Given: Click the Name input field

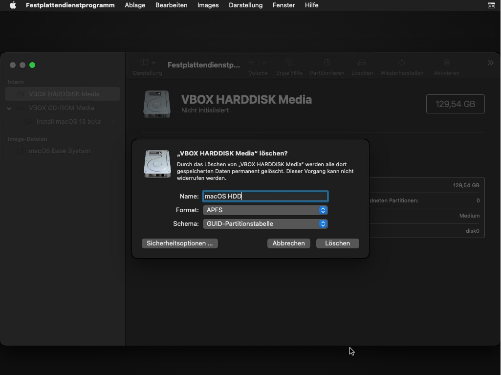Looking at the screenshot, I should [265, 196].
